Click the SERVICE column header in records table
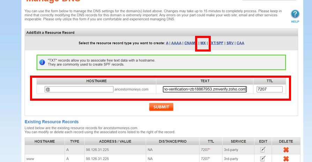This screenshot has height=162, width=312. coord(238,141)
